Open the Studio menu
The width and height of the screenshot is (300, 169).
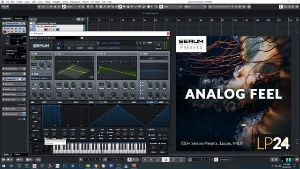pos(65,2)
